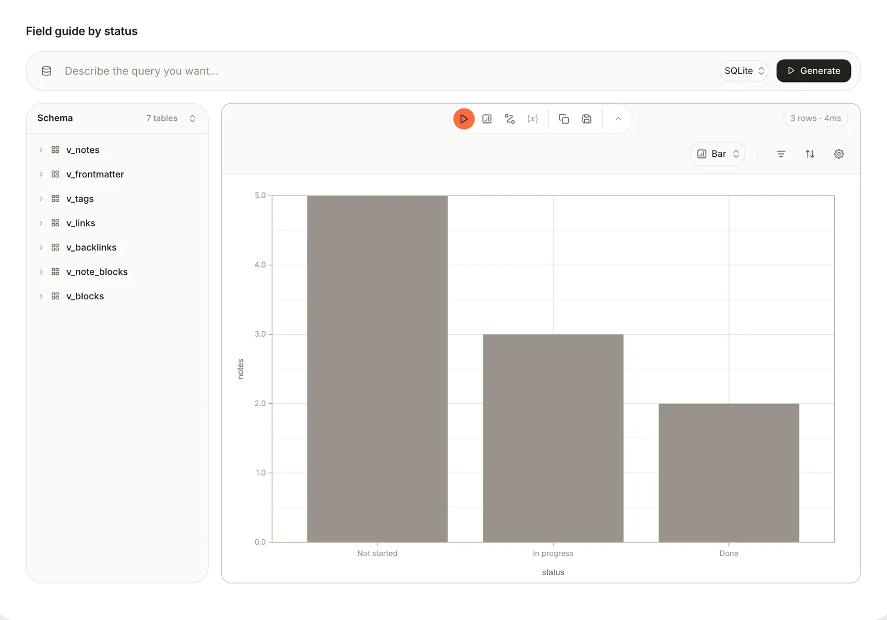Screen dimensions: 887x620
Task: Expand the v_frontmatter table chevron
Action: 41,175
